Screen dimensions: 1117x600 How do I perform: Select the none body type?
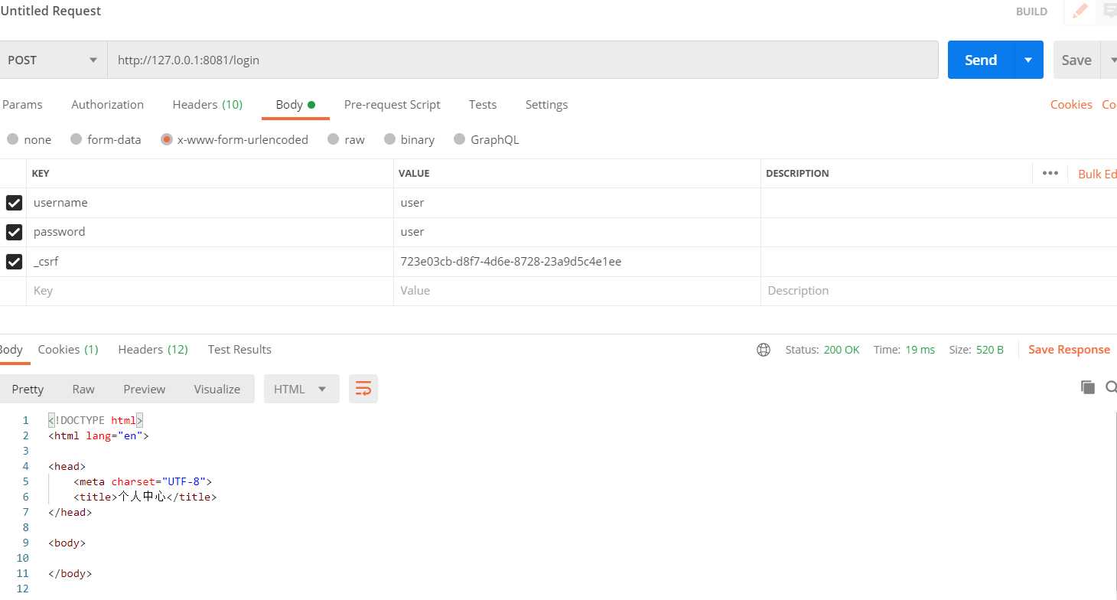coord(29,139)
